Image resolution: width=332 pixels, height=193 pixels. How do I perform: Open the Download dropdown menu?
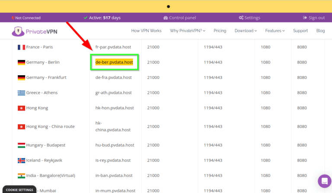(x=246, y=31)
